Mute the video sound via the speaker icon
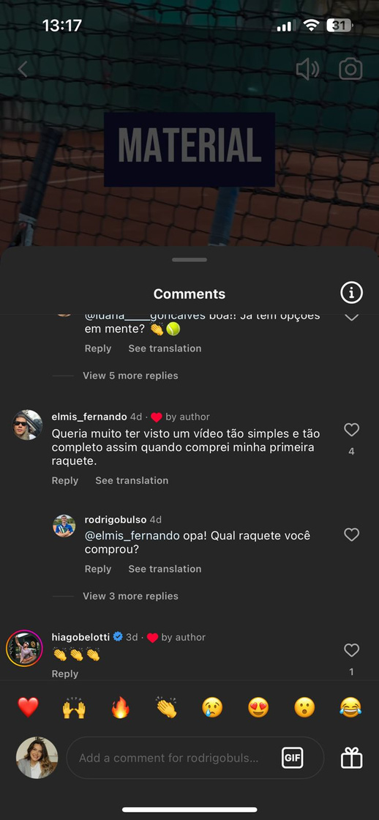Screen dimensions: 379x820 click(x=307, y=69)
